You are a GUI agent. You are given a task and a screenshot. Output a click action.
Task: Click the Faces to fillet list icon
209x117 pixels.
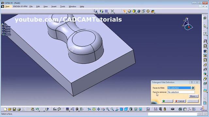click(193, 88)
